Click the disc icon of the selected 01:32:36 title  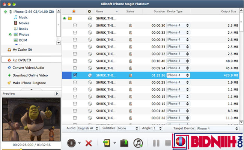[x=90, y=75]
